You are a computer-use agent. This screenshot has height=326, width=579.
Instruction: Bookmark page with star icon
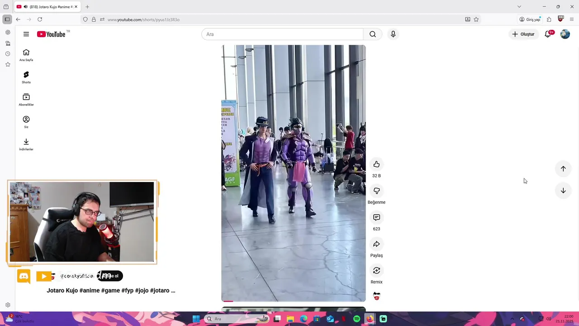[x=476, y=19]
